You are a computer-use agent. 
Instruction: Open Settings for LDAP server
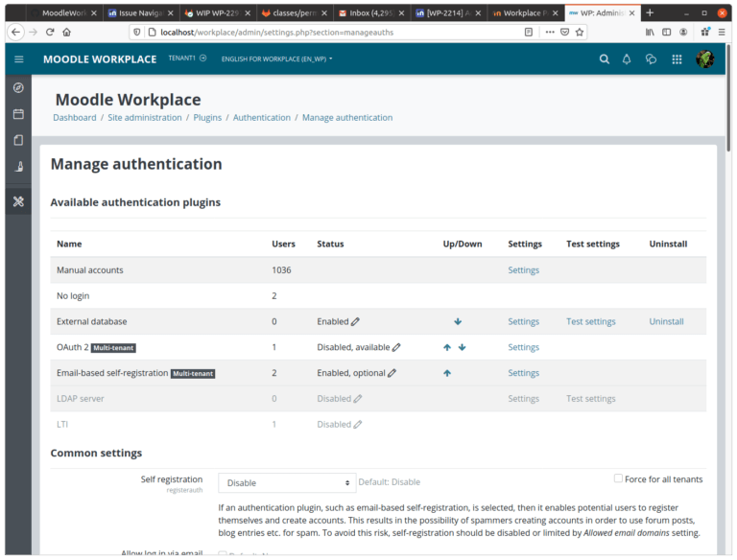point(524,399)
